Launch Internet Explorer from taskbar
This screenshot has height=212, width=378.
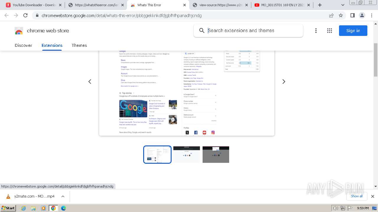[x=24, y=208]
